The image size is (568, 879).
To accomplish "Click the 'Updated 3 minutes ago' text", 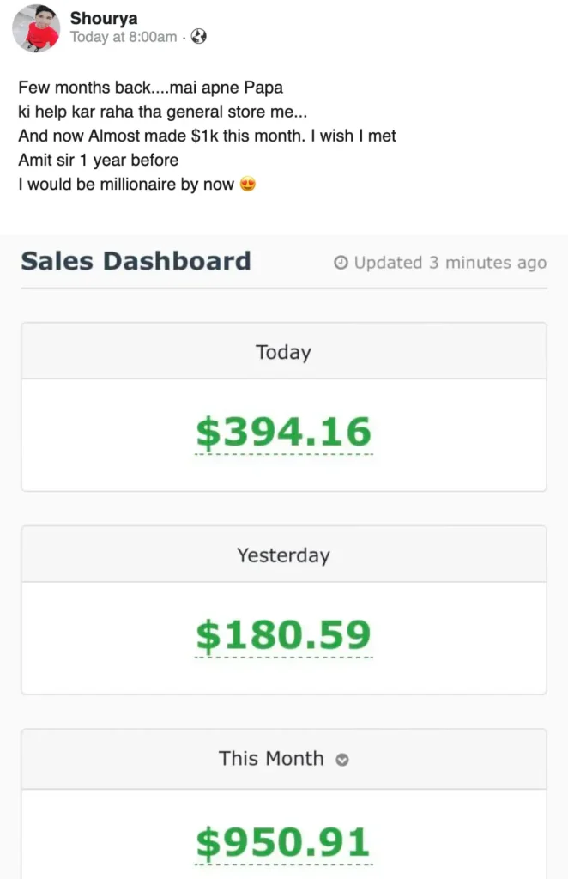I will tap(450, 263).
